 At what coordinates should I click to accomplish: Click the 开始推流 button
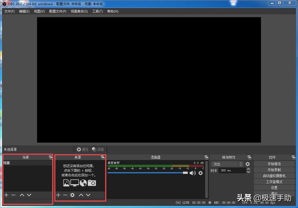point(274,164)
